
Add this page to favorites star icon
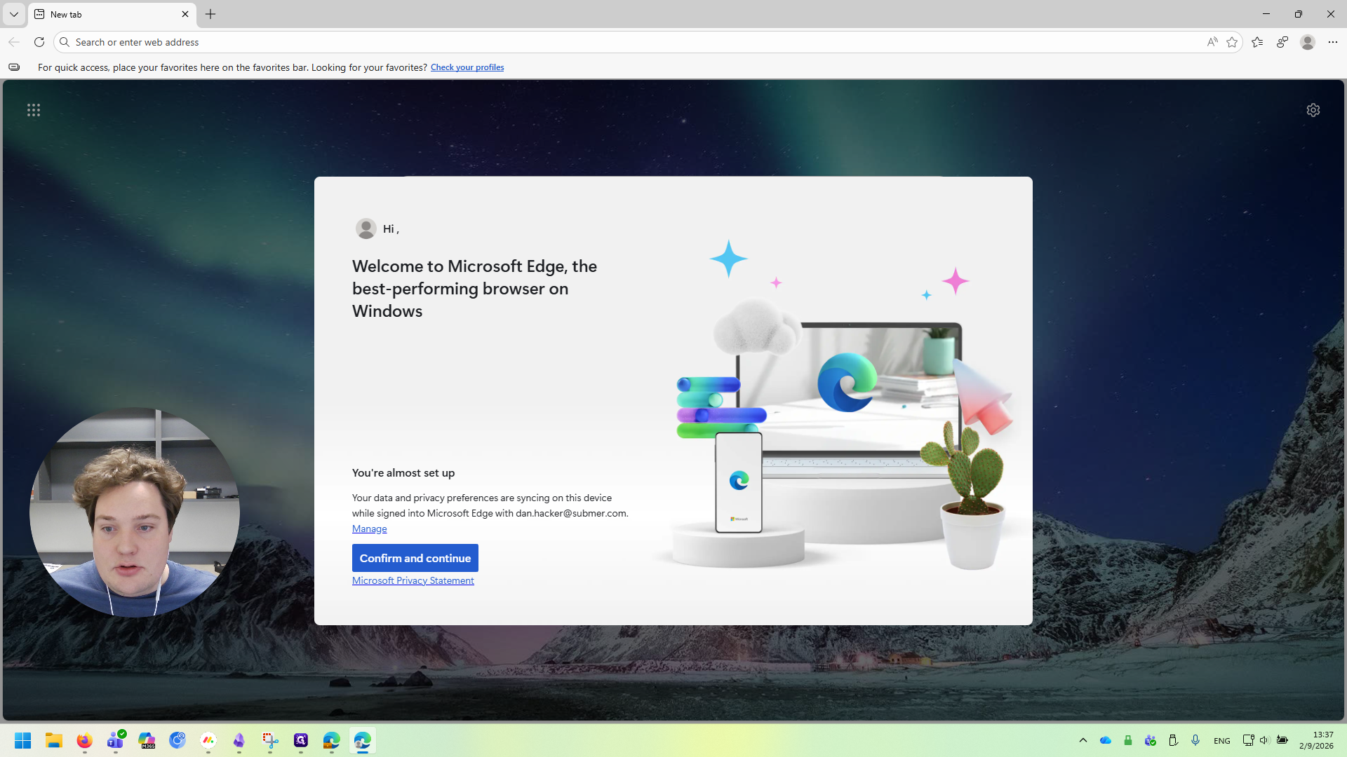1232,42
